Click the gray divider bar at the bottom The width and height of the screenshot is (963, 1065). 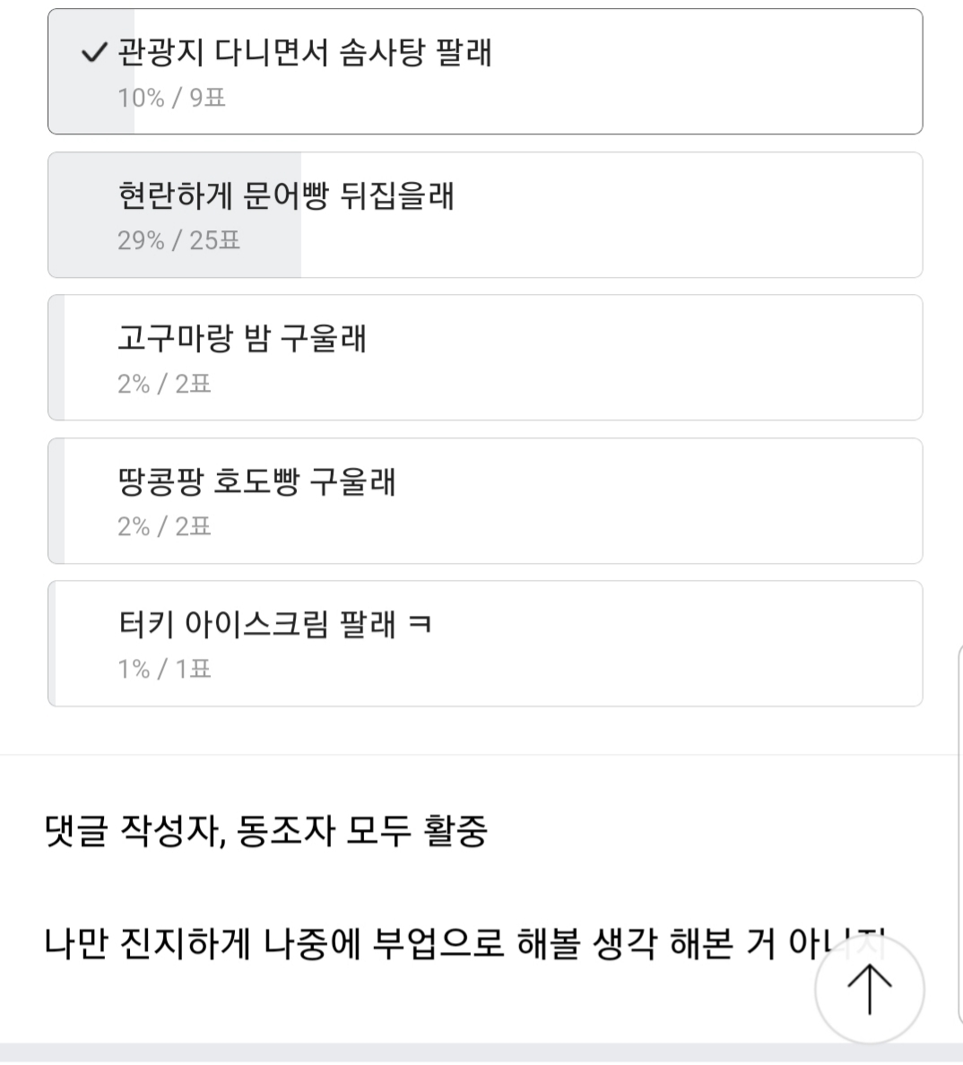click(x=481, y=1054)
